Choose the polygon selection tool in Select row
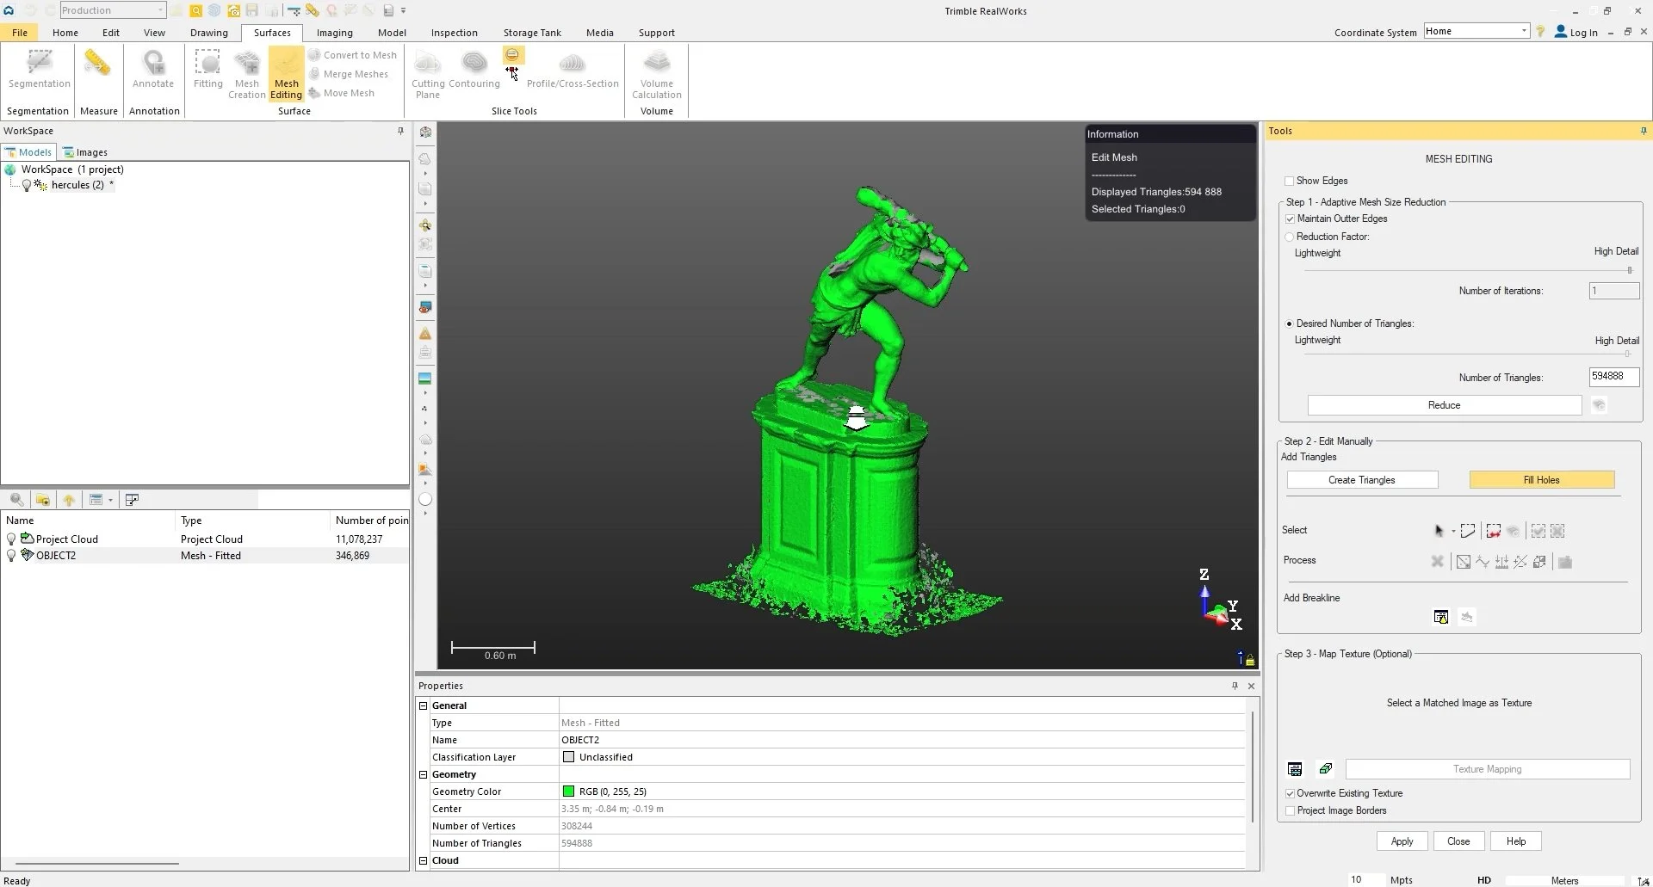The width and height of the screenshot is (1653, 887). 1468,531
